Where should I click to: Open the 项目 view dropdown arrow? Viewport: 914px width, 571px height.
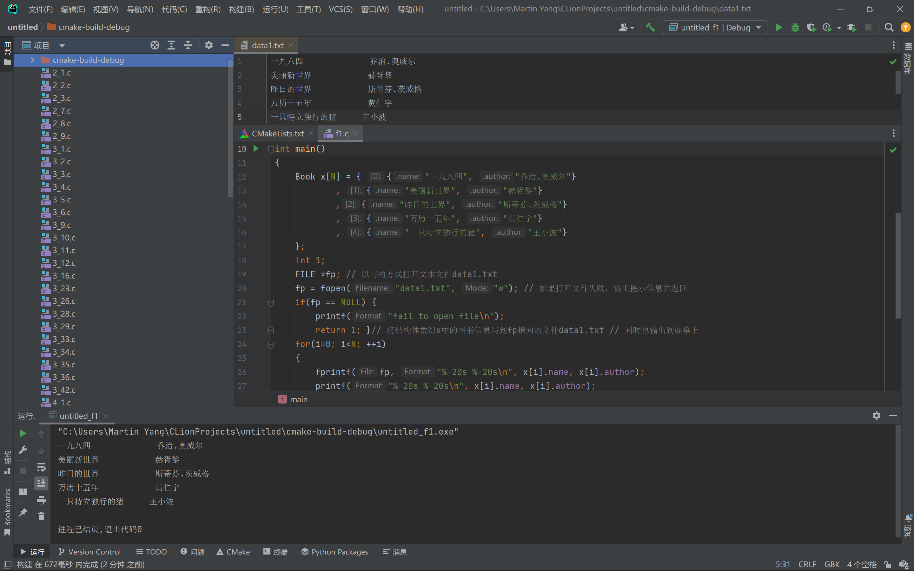click(x=62, y=46)
